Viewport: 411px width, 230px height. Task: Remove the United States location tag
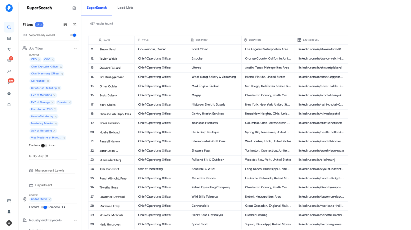coord(49,199)
